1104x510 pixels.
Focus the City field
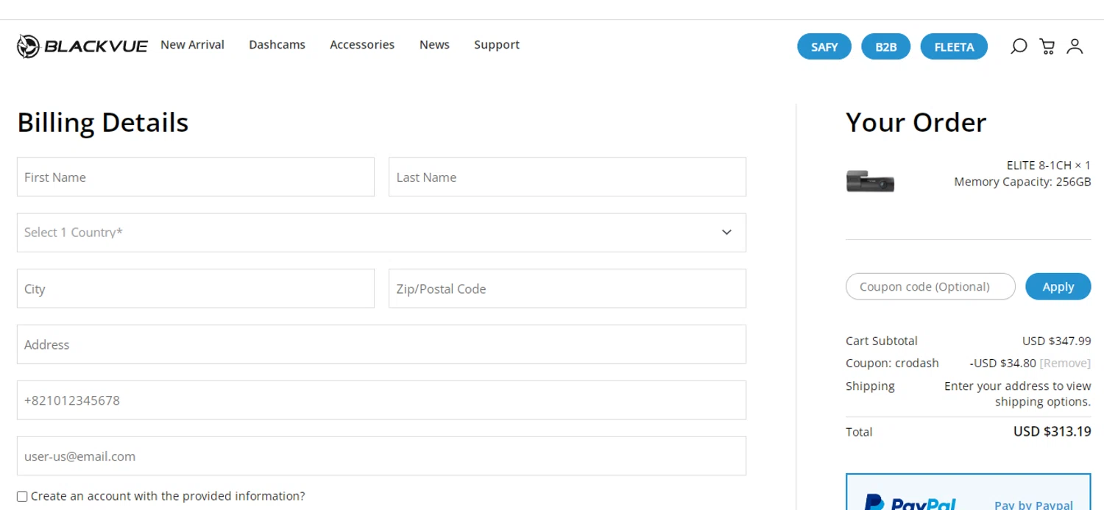click(196, 288)
